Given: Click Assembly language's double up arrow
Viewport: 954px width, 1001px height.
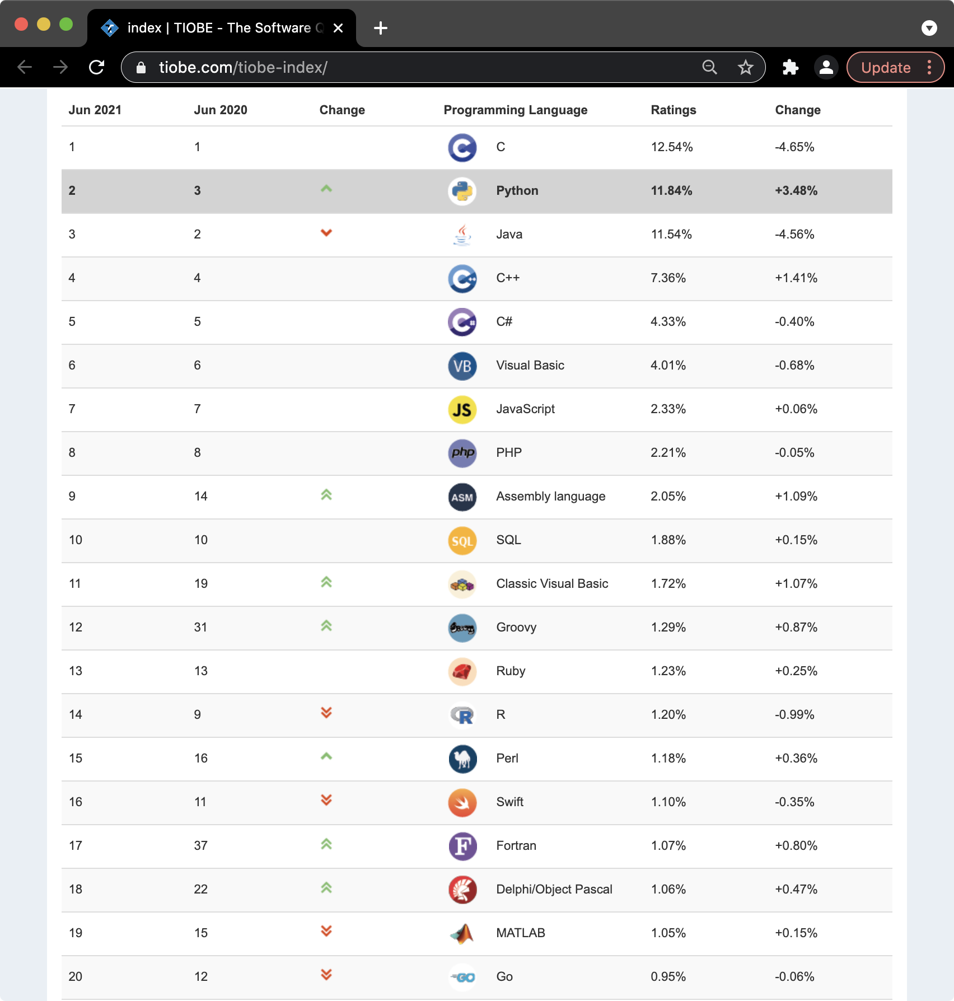Looking at the screenshot, I should (x=326, y=495).
